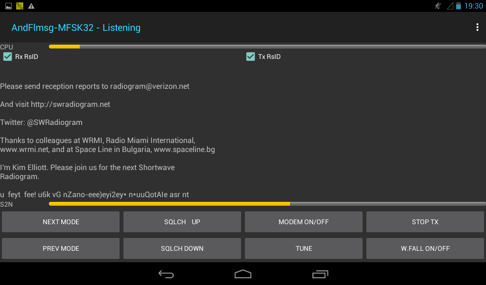Toggle the MODEM ON/OFF button
Image resolution: width=486 pixels, height=285 pixels.
coord(304,222)
